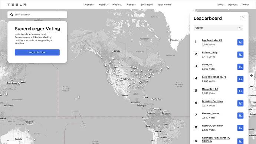The height and width of the screenshot is (144, 256).
Task: Open Account in top navigation
Action: (x=233, y=4)
